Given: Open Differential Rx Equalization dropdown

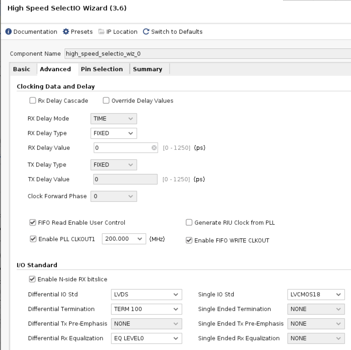Looking at the screenshot, I should click(146, 338).
